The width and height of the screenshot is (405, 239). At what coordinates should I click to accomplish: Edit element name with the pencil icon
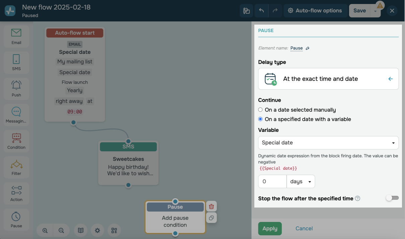coord(308,48)
